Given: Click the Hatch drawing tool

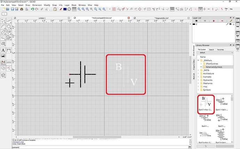Looking at the screenshot, I should click(3, 44).
